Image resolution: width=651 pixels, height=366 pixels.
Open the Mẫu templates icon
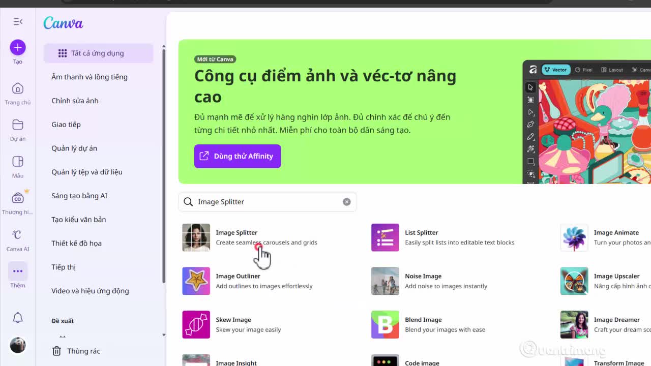[x=18, y=162]
